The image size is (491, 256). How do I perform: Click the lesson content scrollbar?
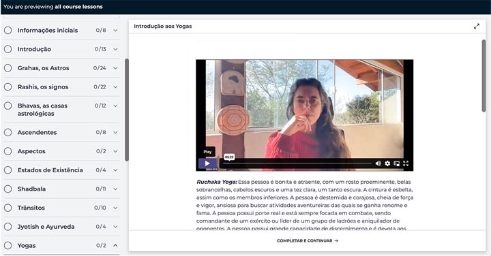pyautogui.click(x=483, y=76)
